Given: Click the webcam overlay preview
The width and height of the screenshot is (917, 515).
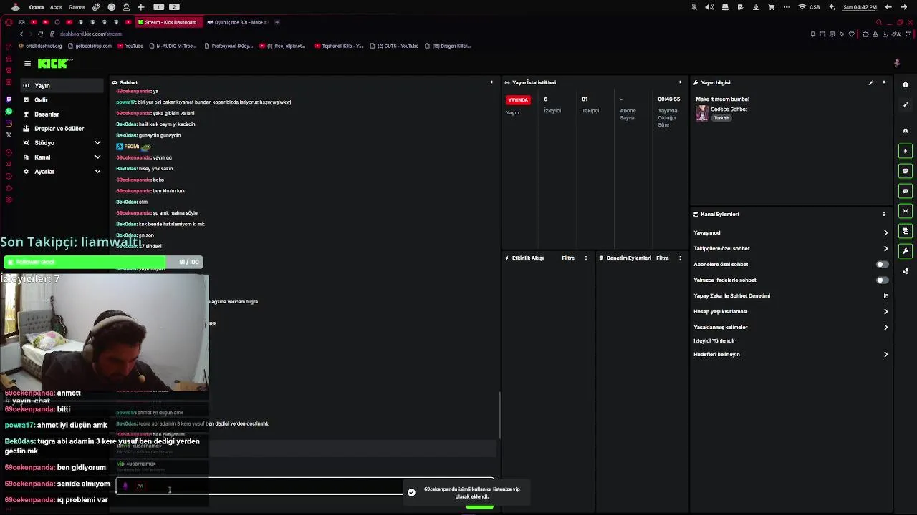Looking at the screenshot, I should tap(105, 333).
